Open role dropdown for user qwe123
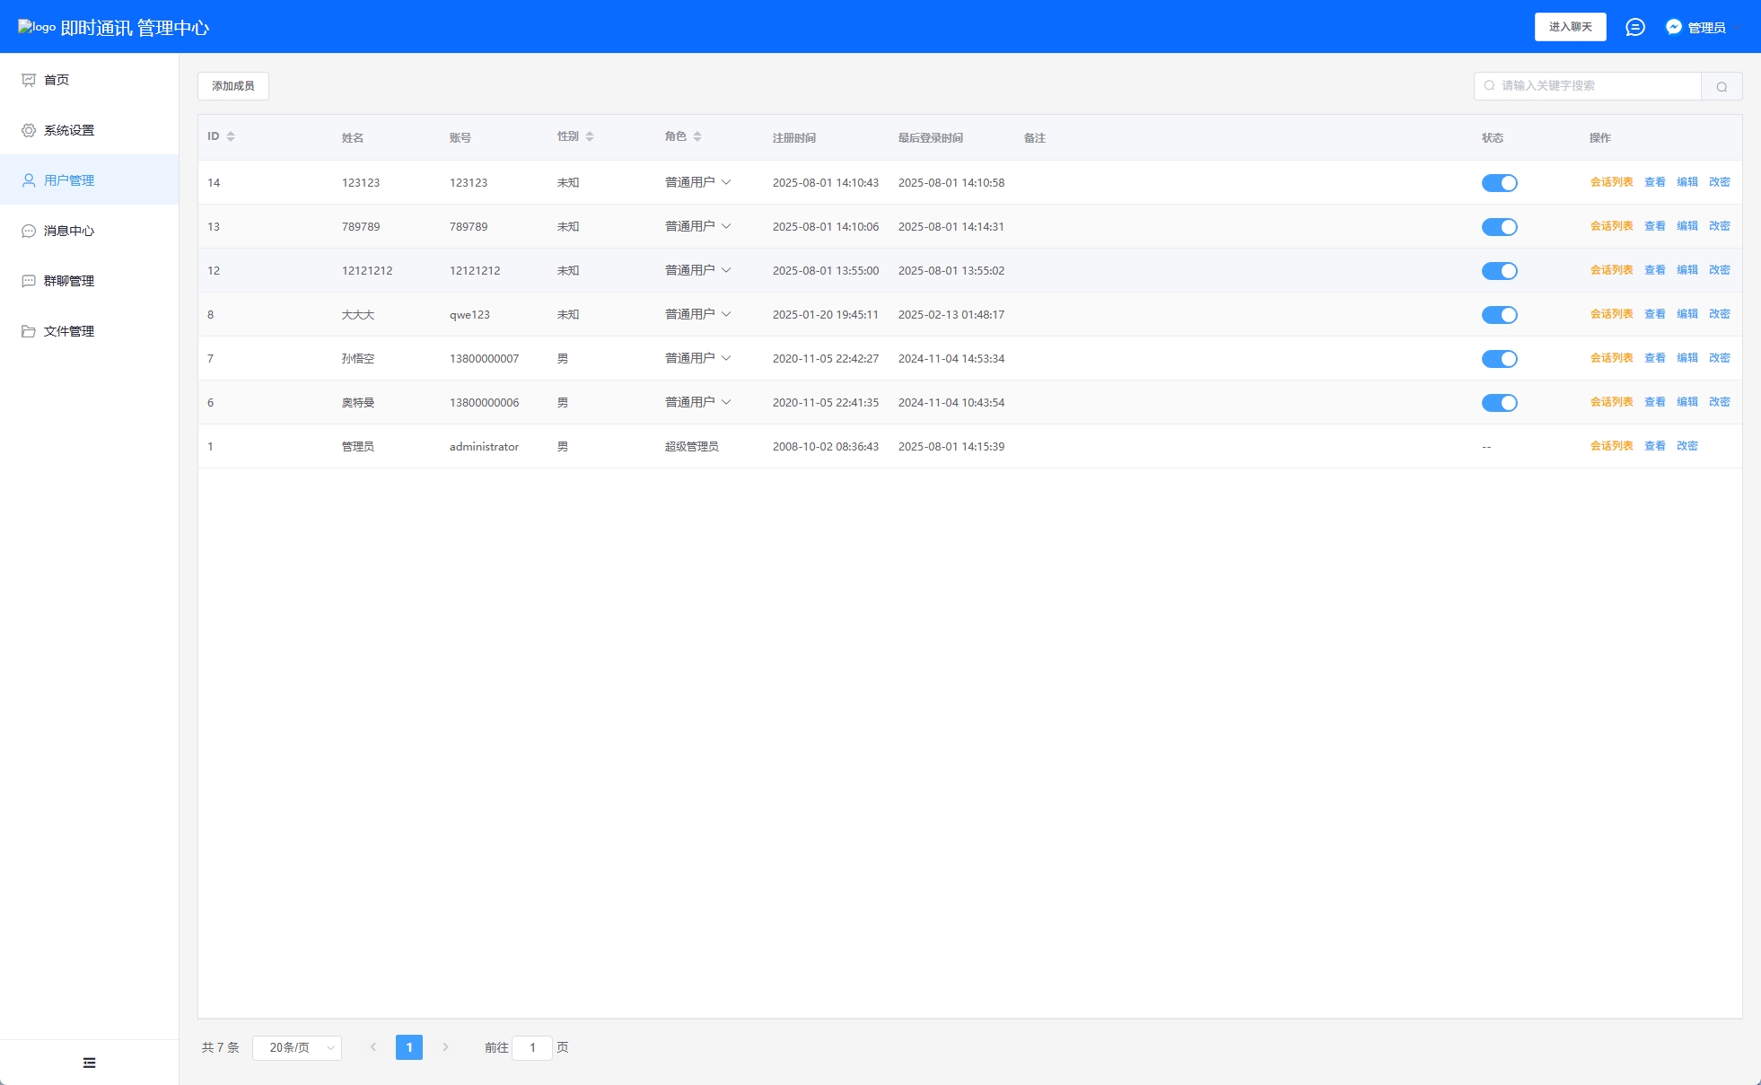 698,314
